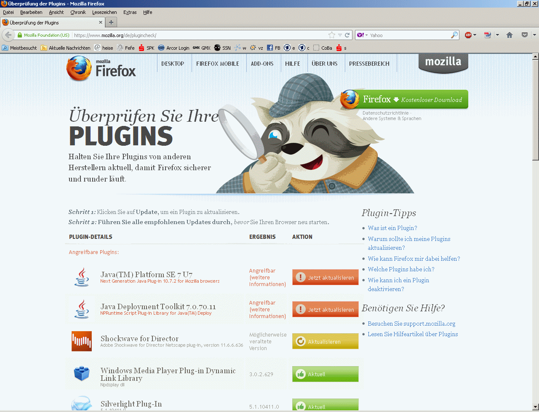Open Aktuelle Nachrichten feed bookmark
539x412 pixels.
point(65,48)
